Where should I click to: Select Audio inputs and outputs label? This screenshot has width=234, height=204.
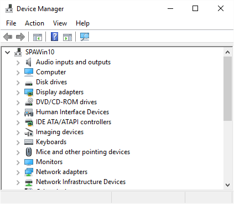(x=73, y=62)
